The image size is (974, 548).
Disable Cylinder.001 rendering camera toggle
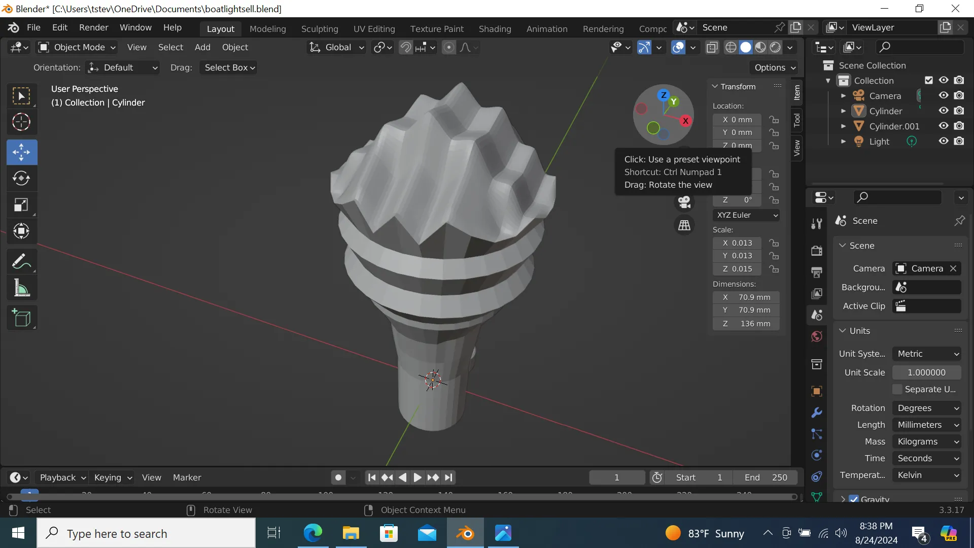pos(960,126)
